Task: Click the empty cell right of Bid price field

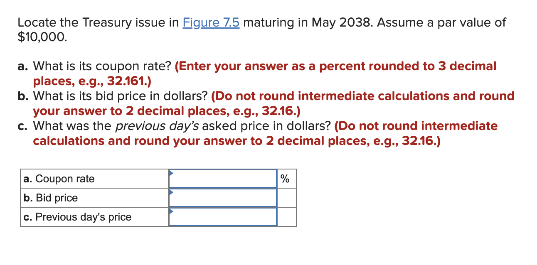Action: click(x=286, y=197)
